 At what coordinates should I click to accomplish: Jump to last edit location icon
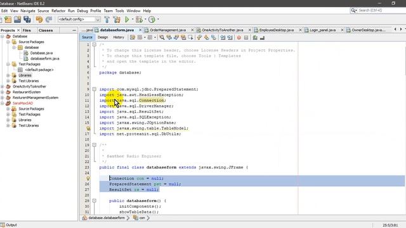(133, 38)
